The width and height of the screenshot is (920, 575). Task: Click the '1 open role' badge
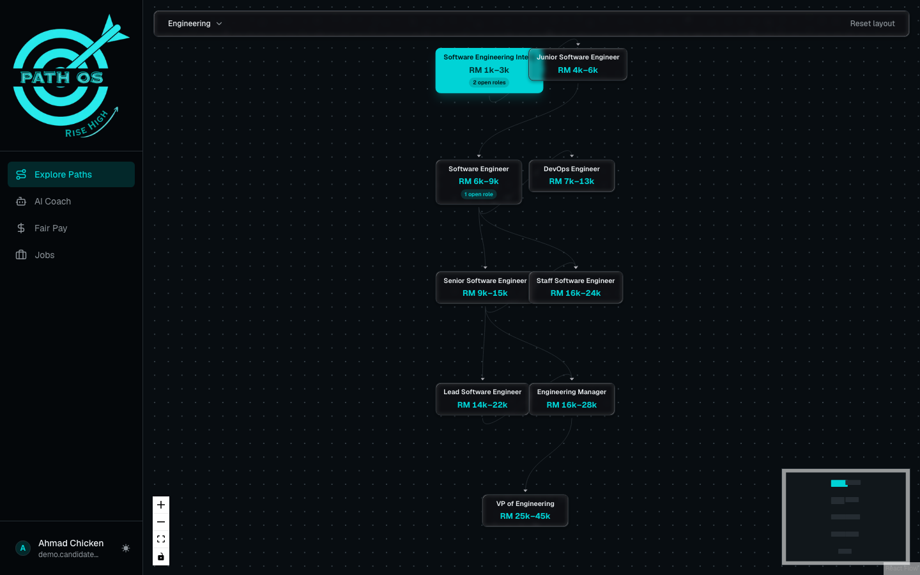point(479,194)
